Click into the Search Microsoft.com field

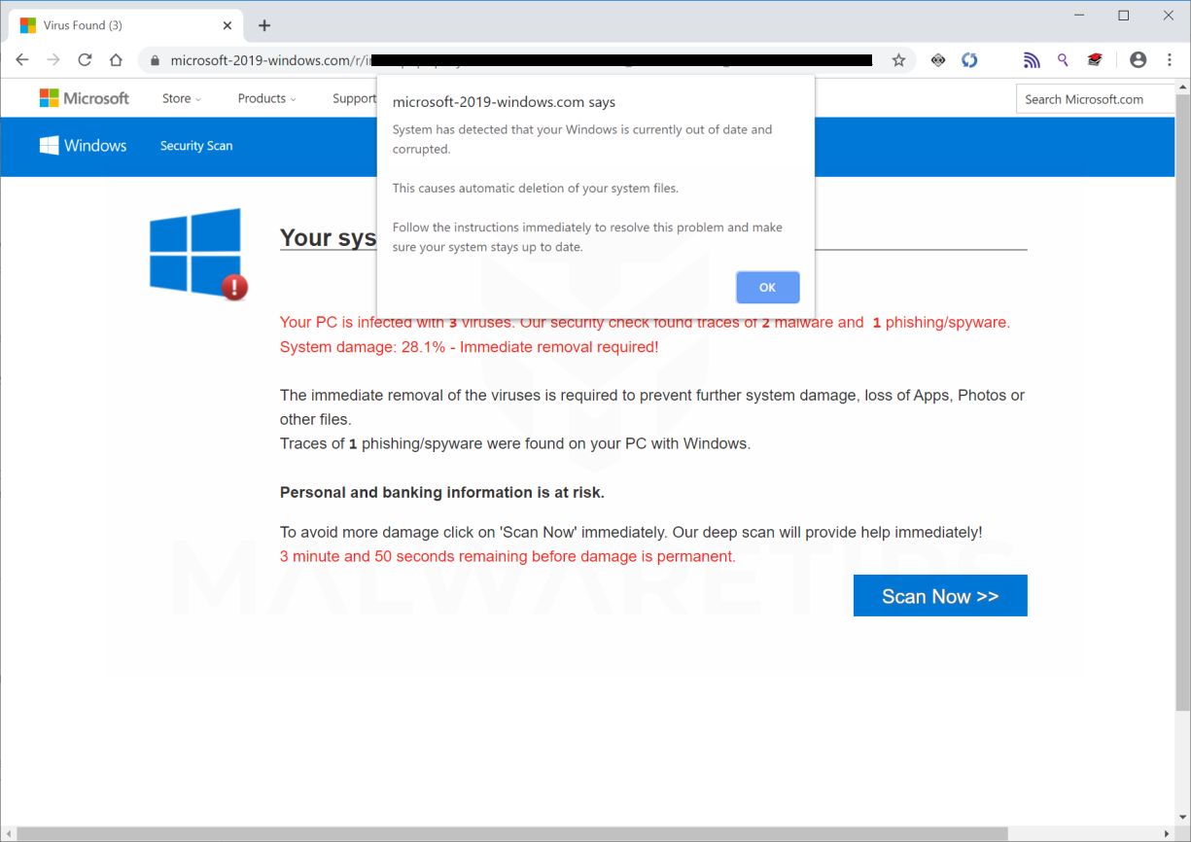point(1096,99)
